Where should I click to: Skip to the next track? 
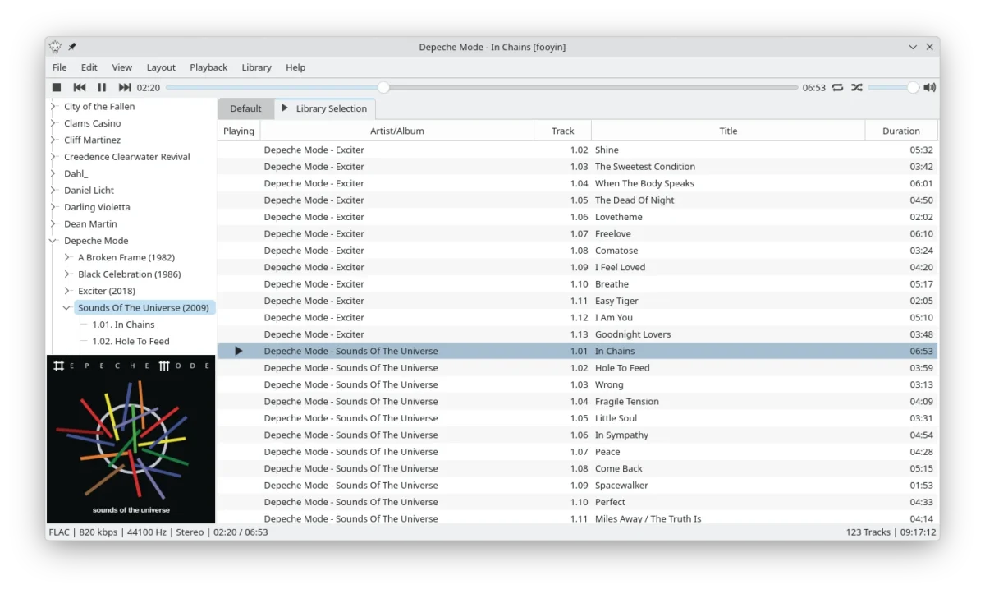[125, 87]
